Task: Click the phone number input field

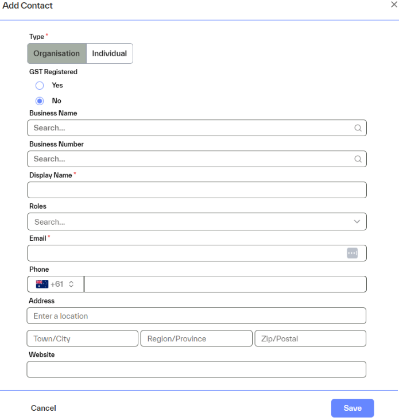Action: (225, 284)
